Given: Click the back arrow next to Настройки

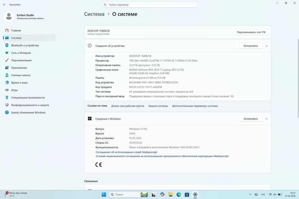Looking at the screenshot, I should pyautogui.click(x=4, y=4).
